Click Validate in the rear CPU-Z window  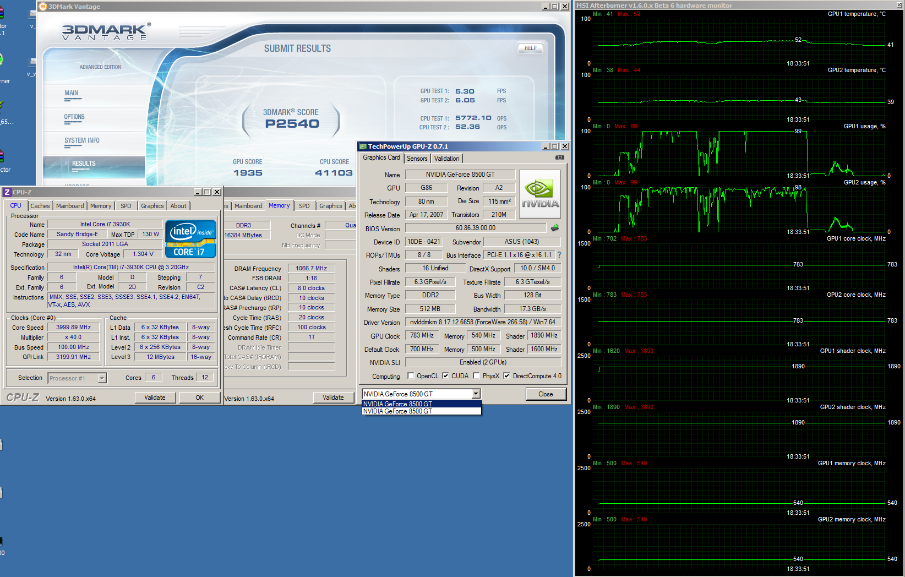333,398
